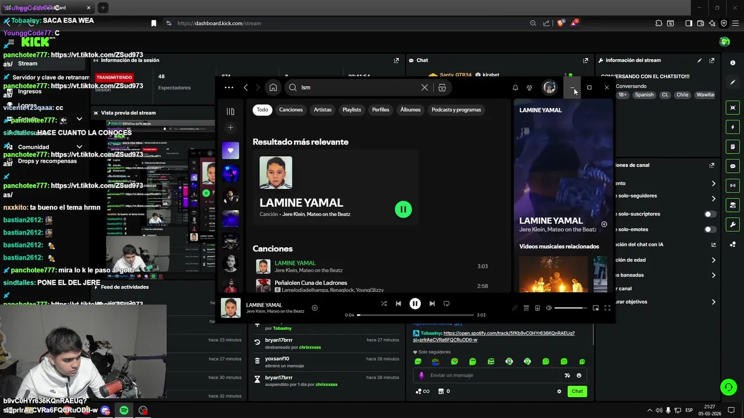This screenshot has width=744, height=418.
Task: Open the Kick support chat bubble
Action: 728,387
